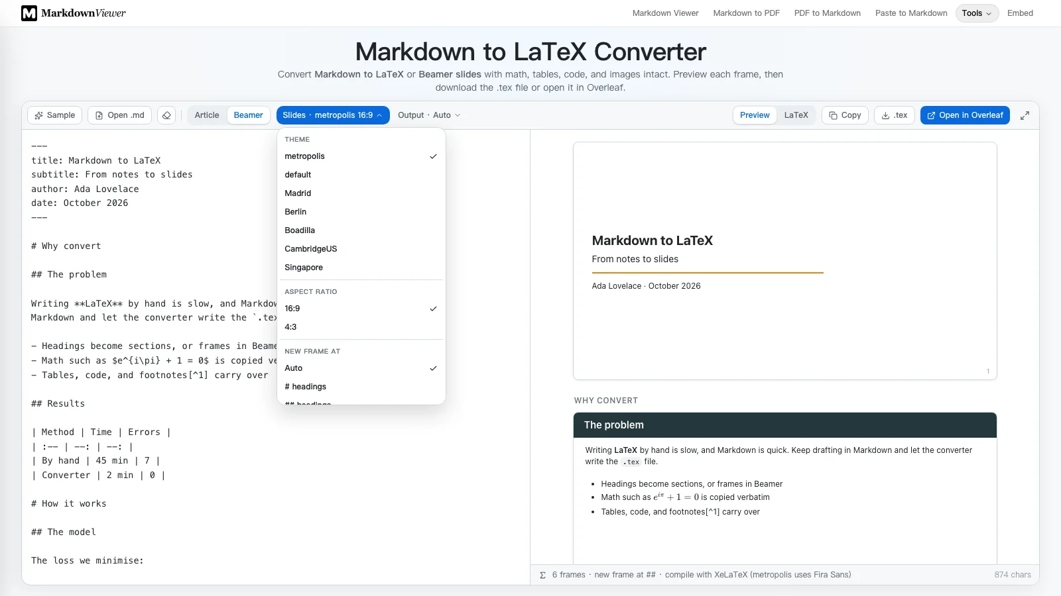This screenshot has width=1061, height=596.
Task: Click the eraser clear icon button
Action: click(166, 115)
